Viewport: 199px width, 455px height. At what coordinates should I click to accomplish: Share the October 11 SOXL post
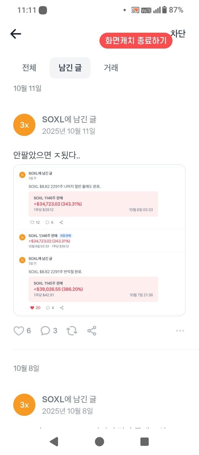coord(92,331)
